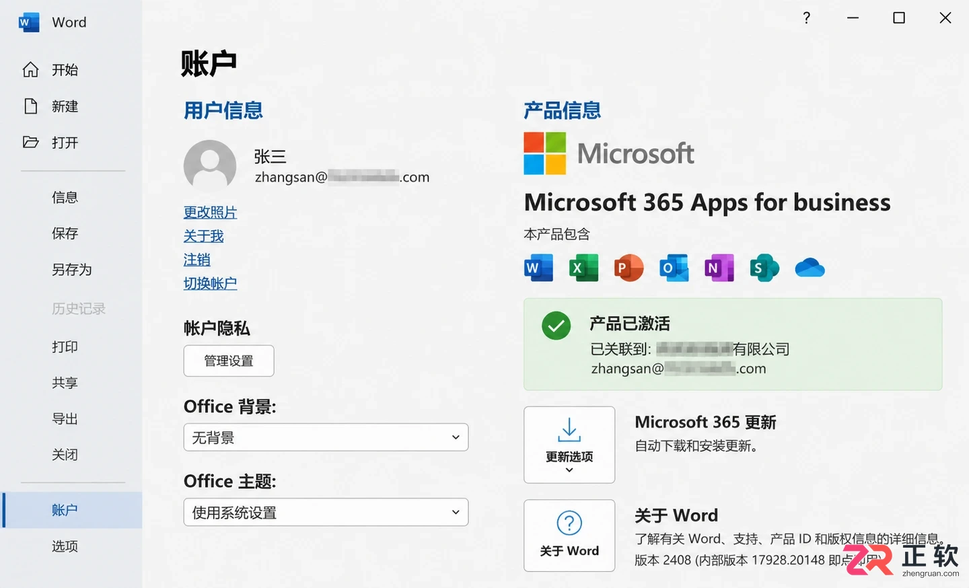This screenshot has width=969, height=588.
Task: Click the Open (打开) folder icon
Action: point(30,142)
